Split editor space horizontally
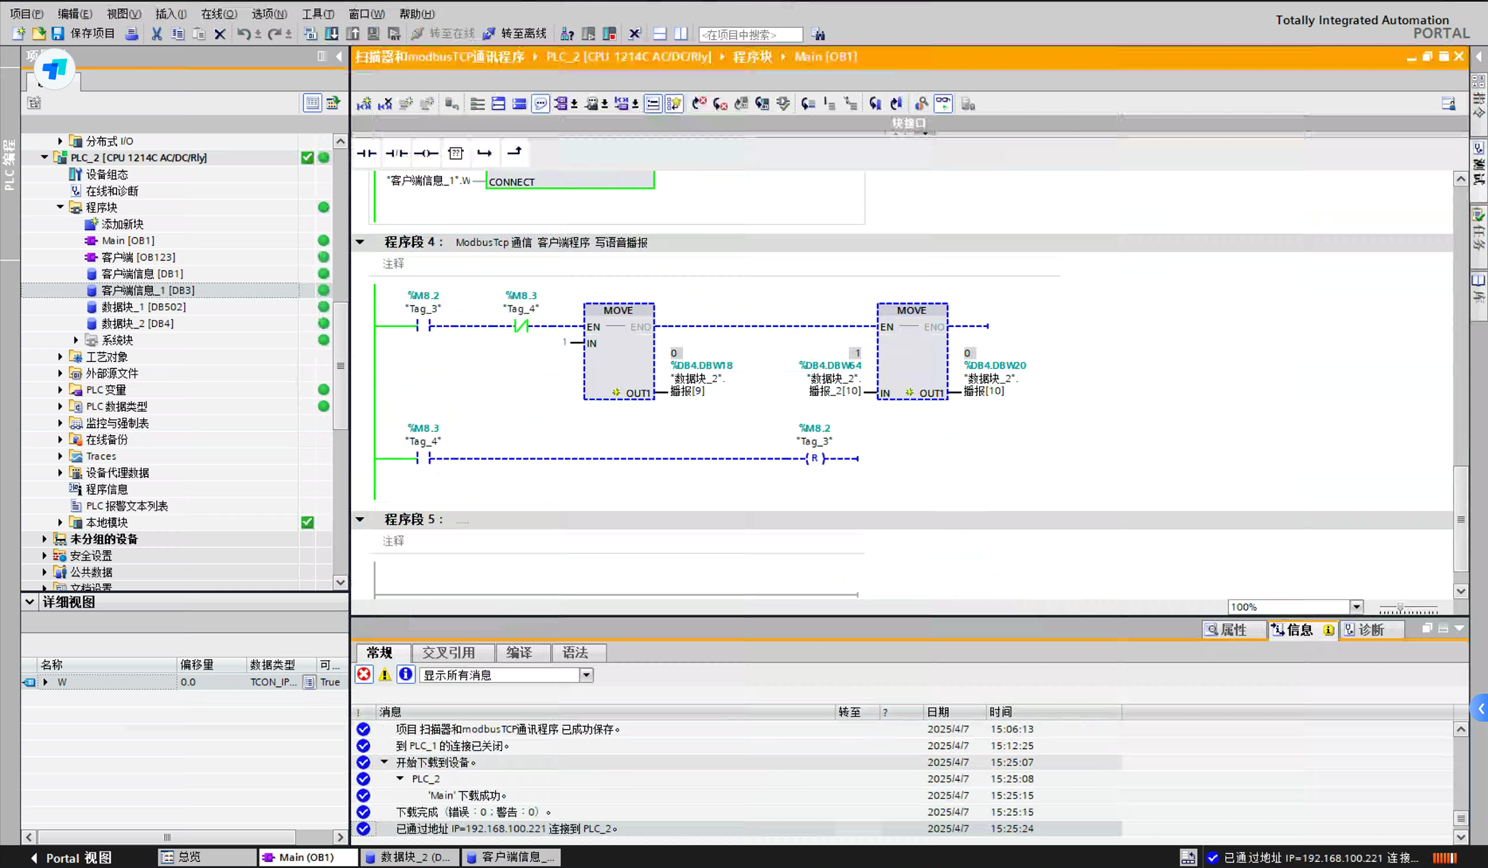Screen dimensions: 1488x868 (x=660, y=34)
